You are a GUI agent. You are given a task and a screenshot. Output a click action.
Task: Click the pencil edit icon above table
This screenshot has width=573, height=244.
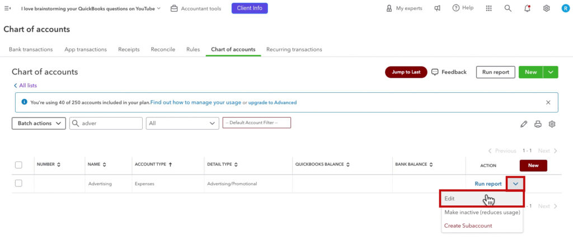click(524, 124)
